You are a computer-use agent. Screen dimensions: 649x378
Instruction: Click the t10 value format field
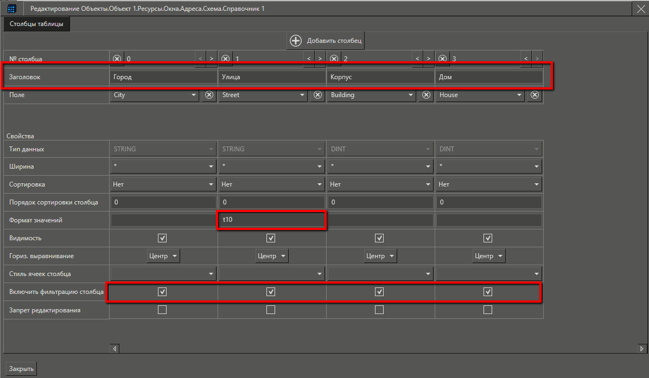pyautogui.click(x=271, y=220)
